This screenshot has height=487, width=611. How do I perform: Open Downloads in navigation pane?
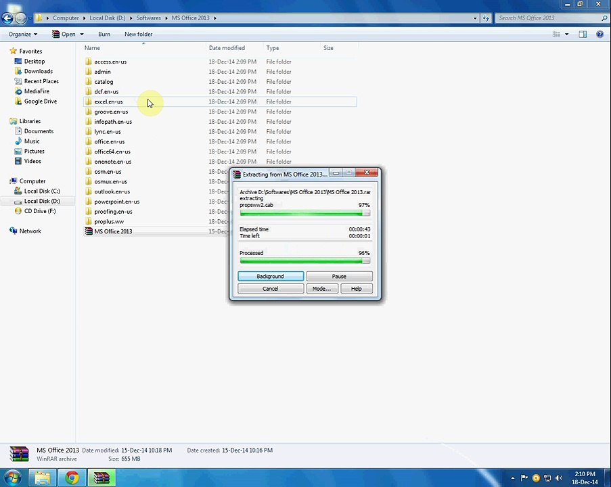[x=38, y=71]
